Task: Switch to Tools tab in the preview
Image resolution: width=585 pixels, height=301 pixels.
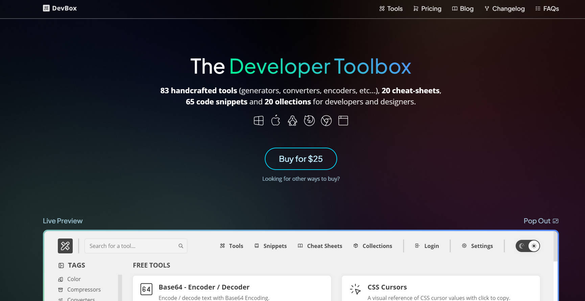Action: 232,246
